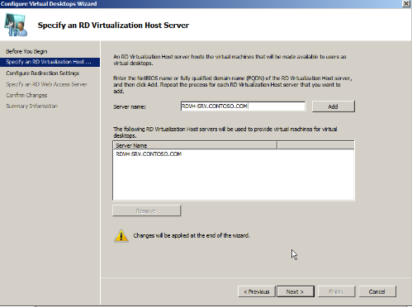Cancel the wizard
The height and width of the screenshot is (307, 412).
(x=377, y=291)
